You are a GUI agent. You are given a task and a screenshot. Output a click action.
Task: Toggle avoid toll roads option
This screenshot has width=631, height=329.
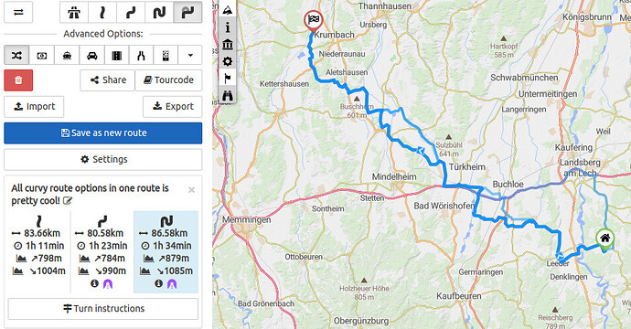[42, 55]
